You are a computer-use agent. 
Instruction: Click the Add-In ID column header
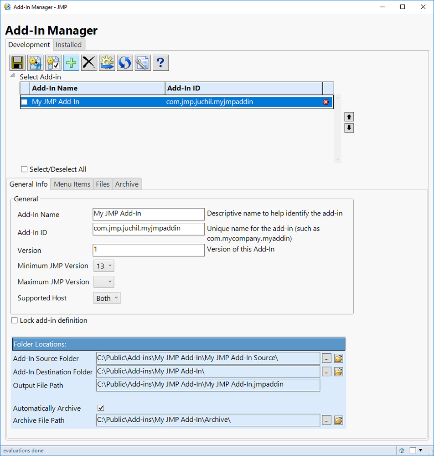click(244, 88)
